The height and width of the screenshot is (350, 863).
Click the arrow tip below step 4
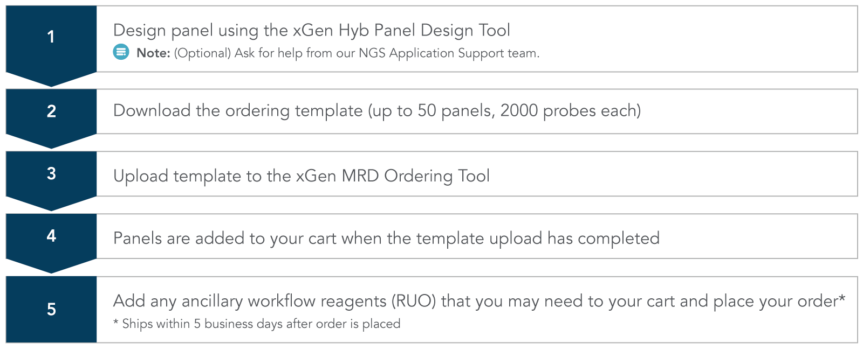(51, 267)
